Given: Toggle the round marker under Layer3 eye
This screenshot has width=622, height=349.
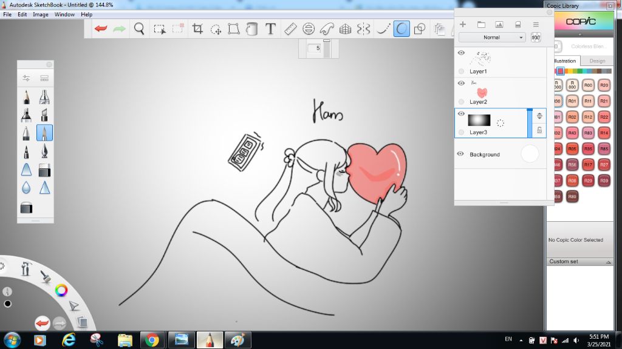Looking at the screenshot, I should coord(461,132).
